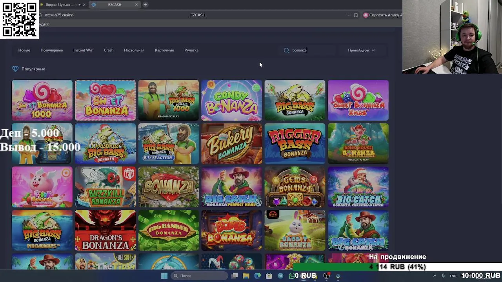
Task: Open Big Catch Bonanza Perfect Haul
Action: tap(232, 187)
